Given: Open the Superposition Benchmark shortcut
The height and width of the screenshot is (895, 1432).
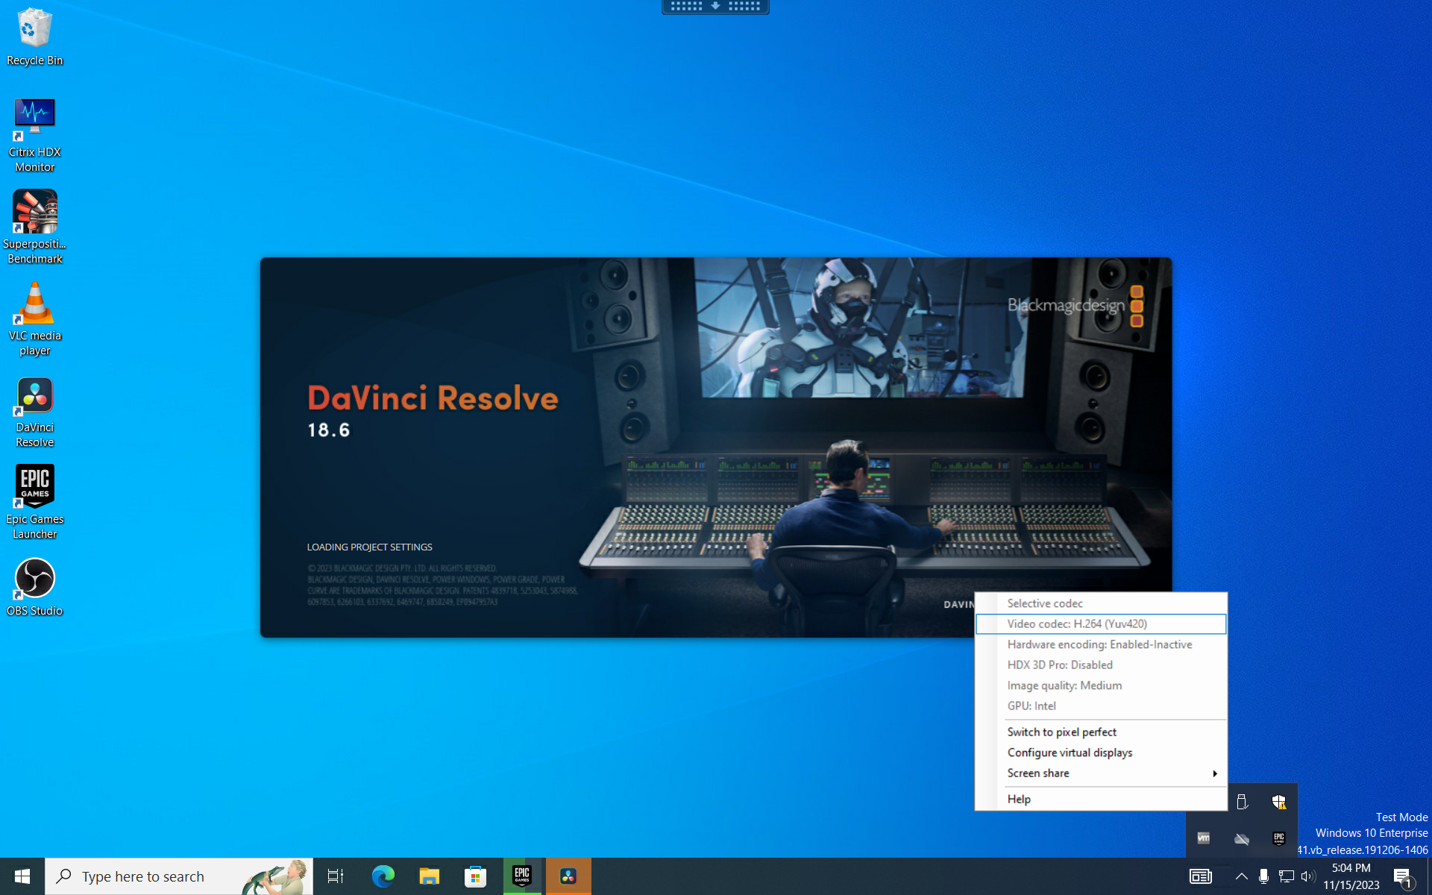Looking at the screenshot, I should pos(34,226).
